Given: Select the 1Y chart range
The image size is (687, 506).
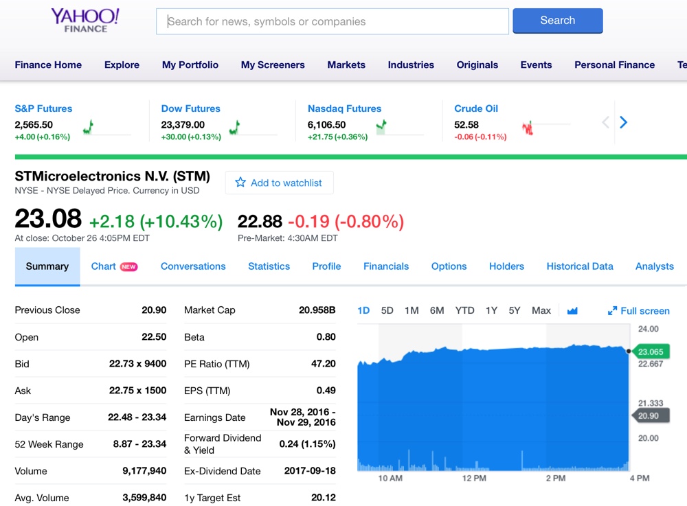Looking at the screenshot, I should tap(491, 311).
